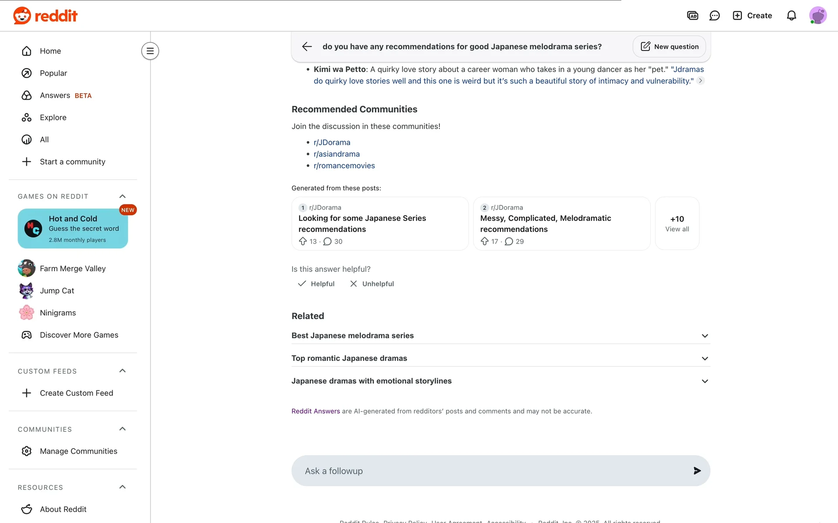Open user profile avatar menu
This screenshot has width=838, height=523.
[x=817, y=16]
